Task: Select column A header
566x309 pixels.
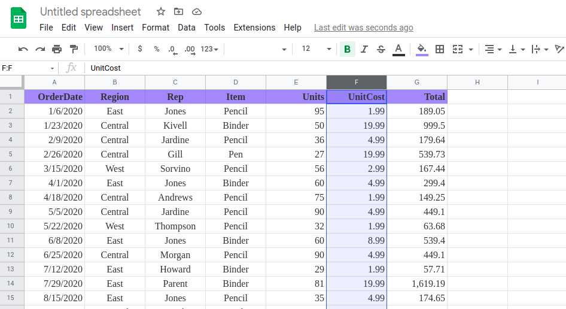Action: [54, 83]
